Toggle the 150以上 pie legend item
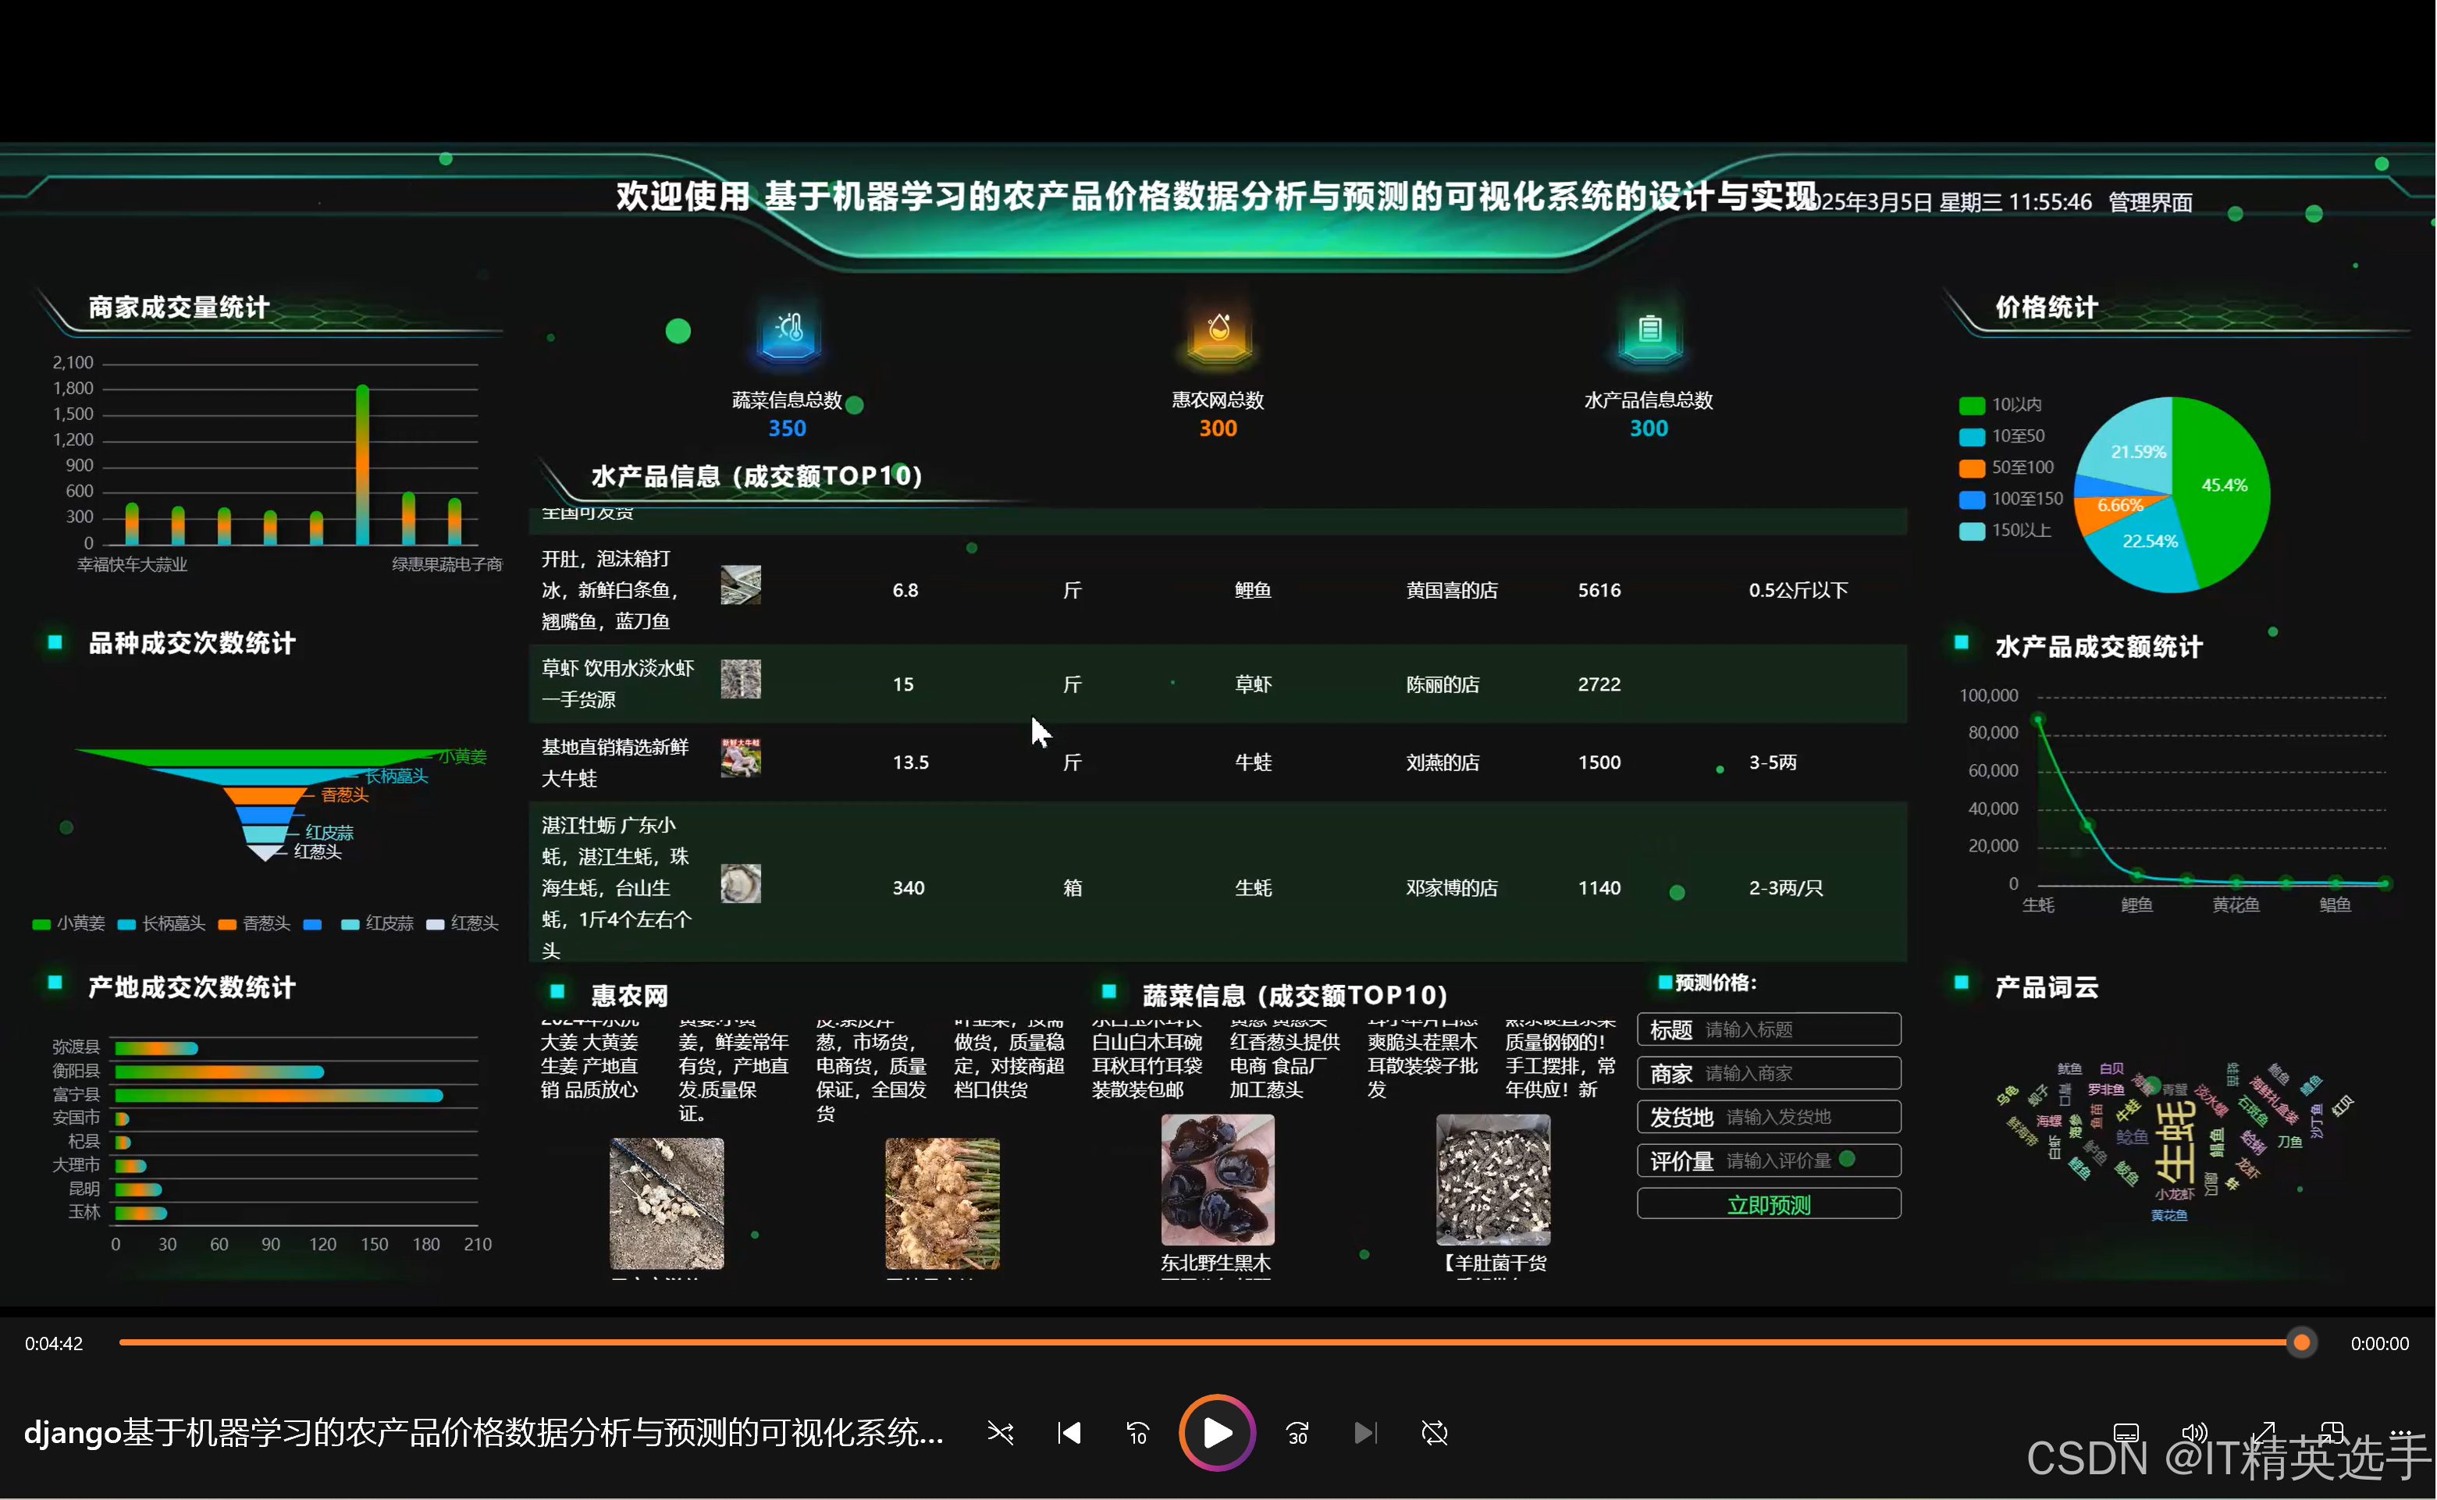Image resolution: width=2437 pixels, height=1500 pixels. pos(2005,531)
